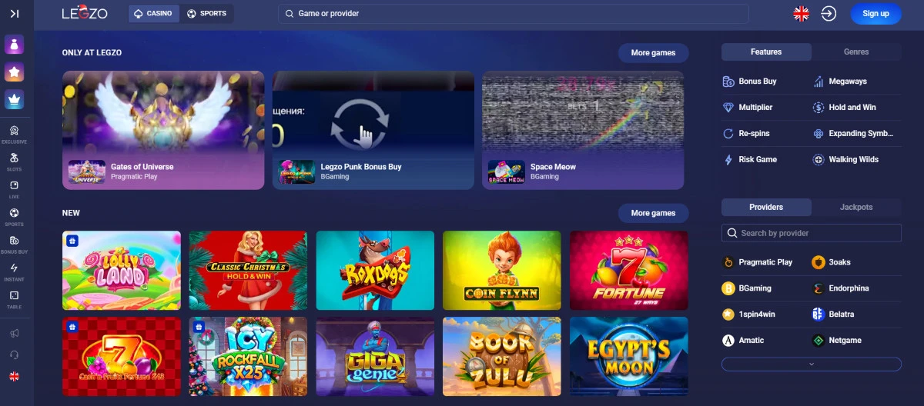Click the login arrow icon
Screen dimensions: 924x406
point(829,14)
